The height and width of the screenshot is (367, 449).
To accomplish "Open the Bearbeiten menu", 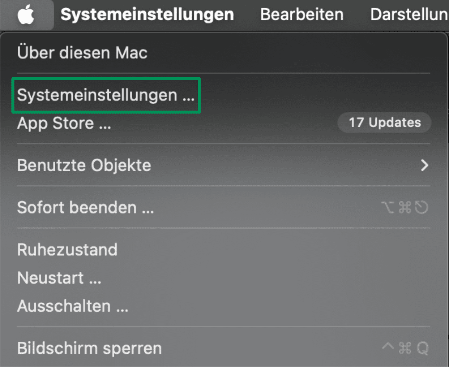I will pyautogui.click(x=302, y=14).
